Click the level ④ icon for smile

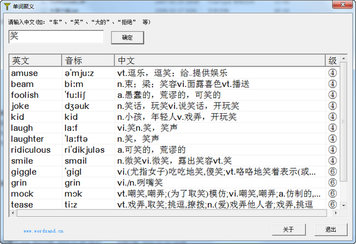pyautogui.click(x=332, y=160)
